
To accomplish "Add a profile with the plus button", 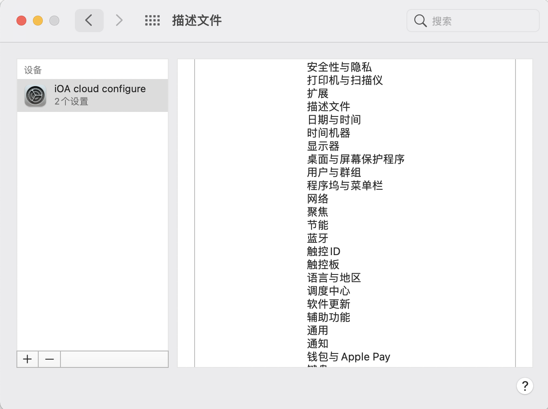I will coord(28,359).
